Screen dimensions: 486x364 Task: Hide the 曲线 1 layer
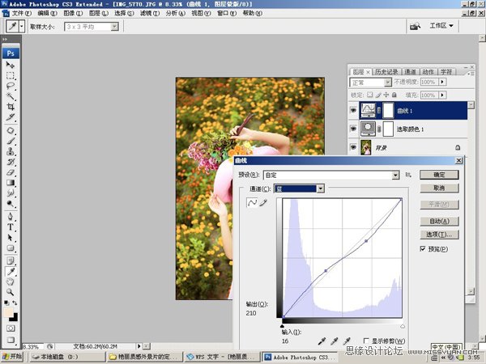click(x=353, y=110)
